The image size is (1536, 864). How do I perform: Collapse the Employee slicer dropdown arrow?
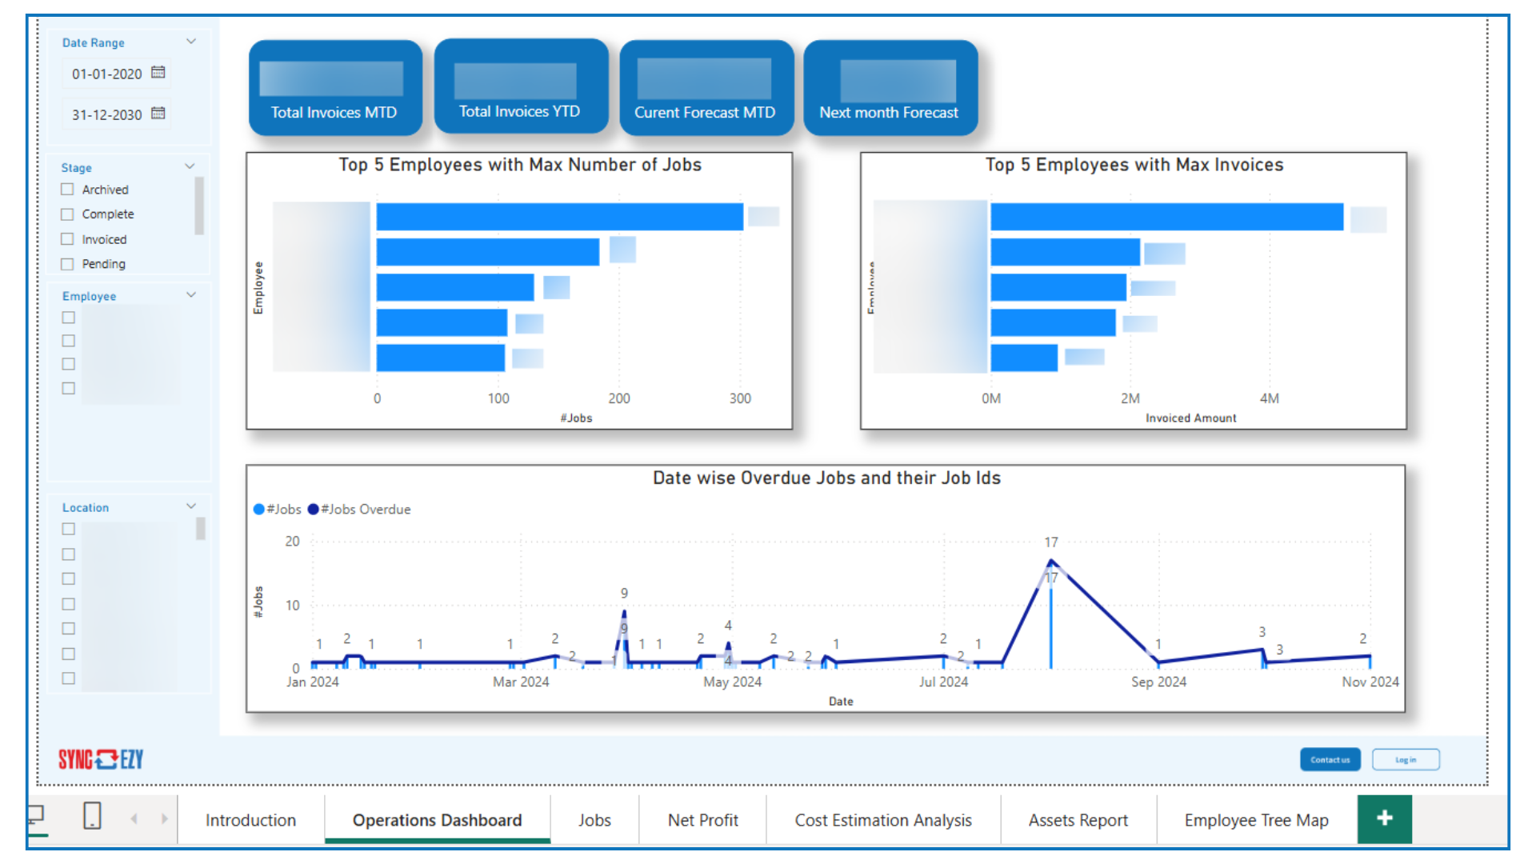click(191, 295)
